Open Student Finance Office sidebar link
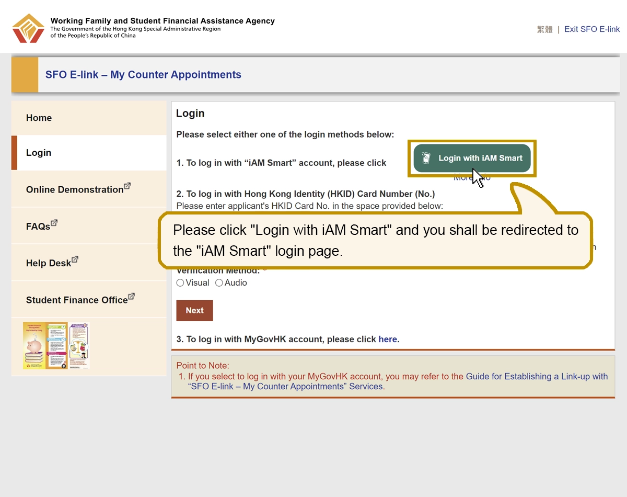The height and width of the screenshot is (497, 627). point(89,300)
